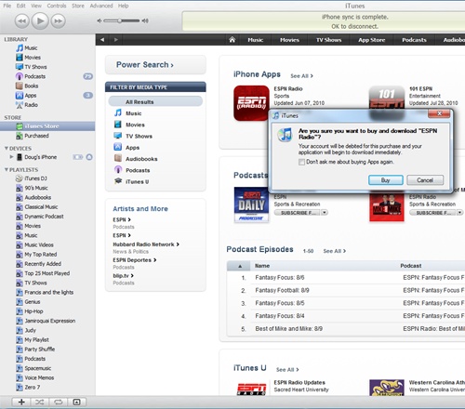The image size is (465, 409).
Task: See All iTunes U results
Action: (x=287, y=370)
